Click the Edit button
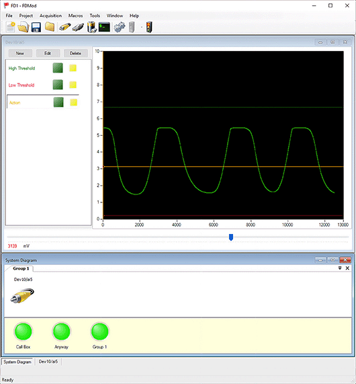 coord(48,53)
